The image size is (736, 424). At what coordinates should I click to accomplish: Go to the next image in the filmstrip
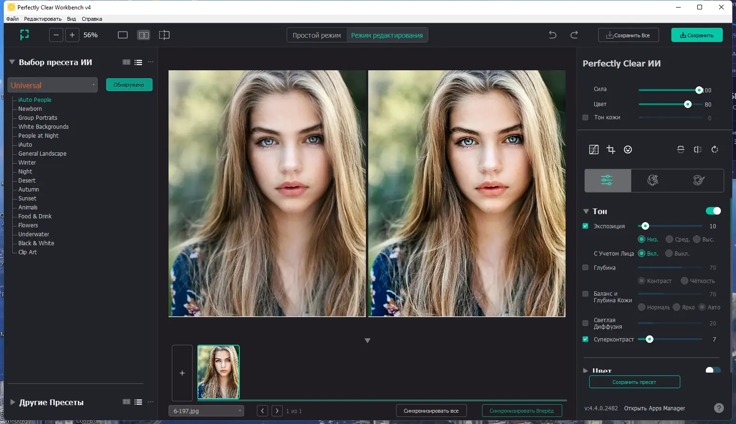(x=277, y=411)
